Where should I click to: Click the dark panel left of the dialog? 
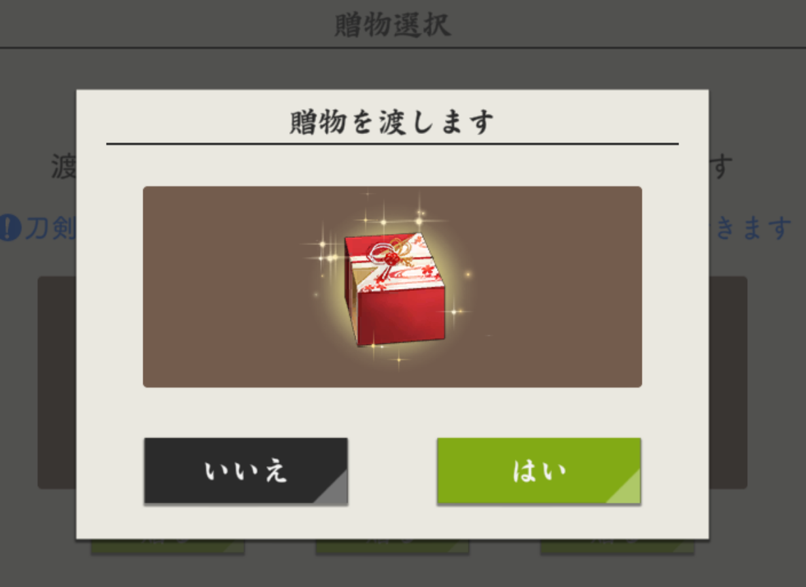click(x=57, y=382)
